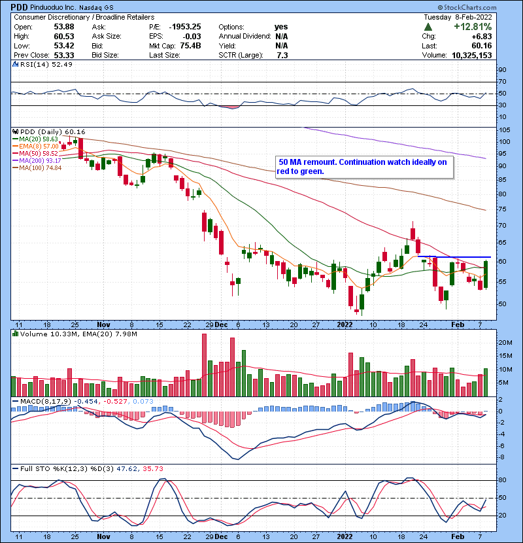This screenshot has height=543, width=523.
Task: Click the 2022 label on price chart date axis
Action: tap(345, 325)
